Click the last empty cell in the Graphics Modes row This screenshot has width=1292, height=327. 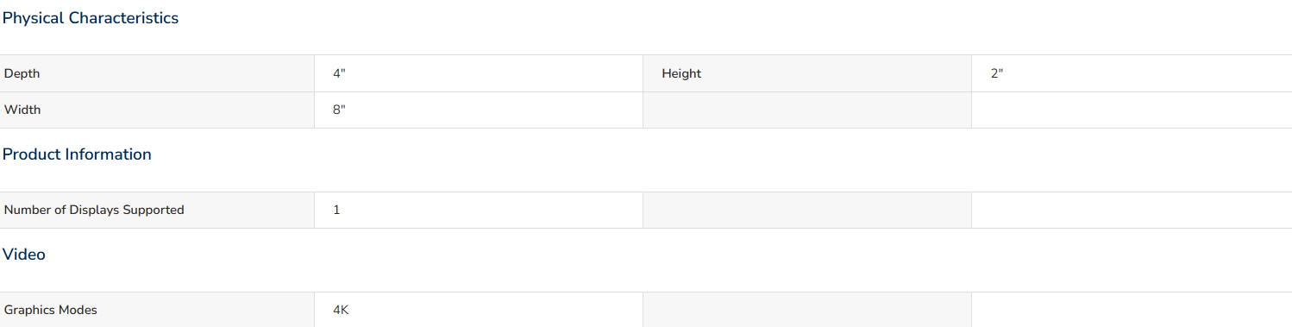coord(1132,310)
